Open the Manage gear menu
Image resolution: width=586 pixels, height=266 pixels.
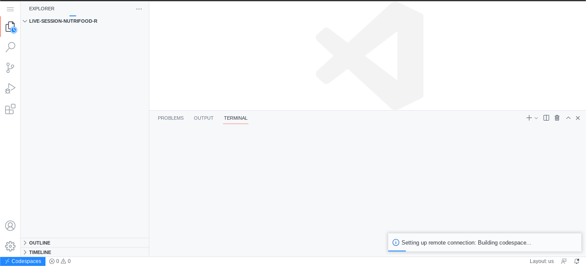[x=10, y=246]
